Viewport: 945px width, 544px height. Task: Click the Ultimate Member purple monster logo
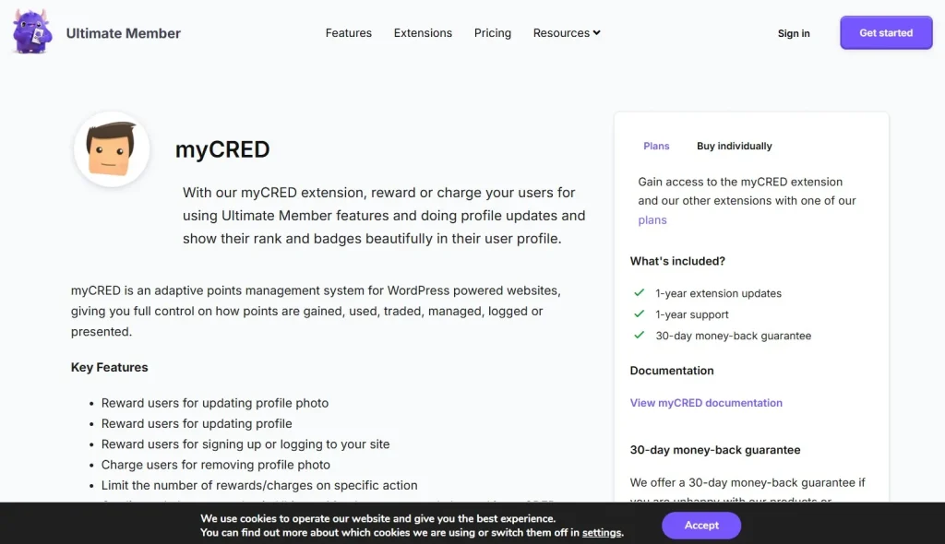tap(31, 32)
